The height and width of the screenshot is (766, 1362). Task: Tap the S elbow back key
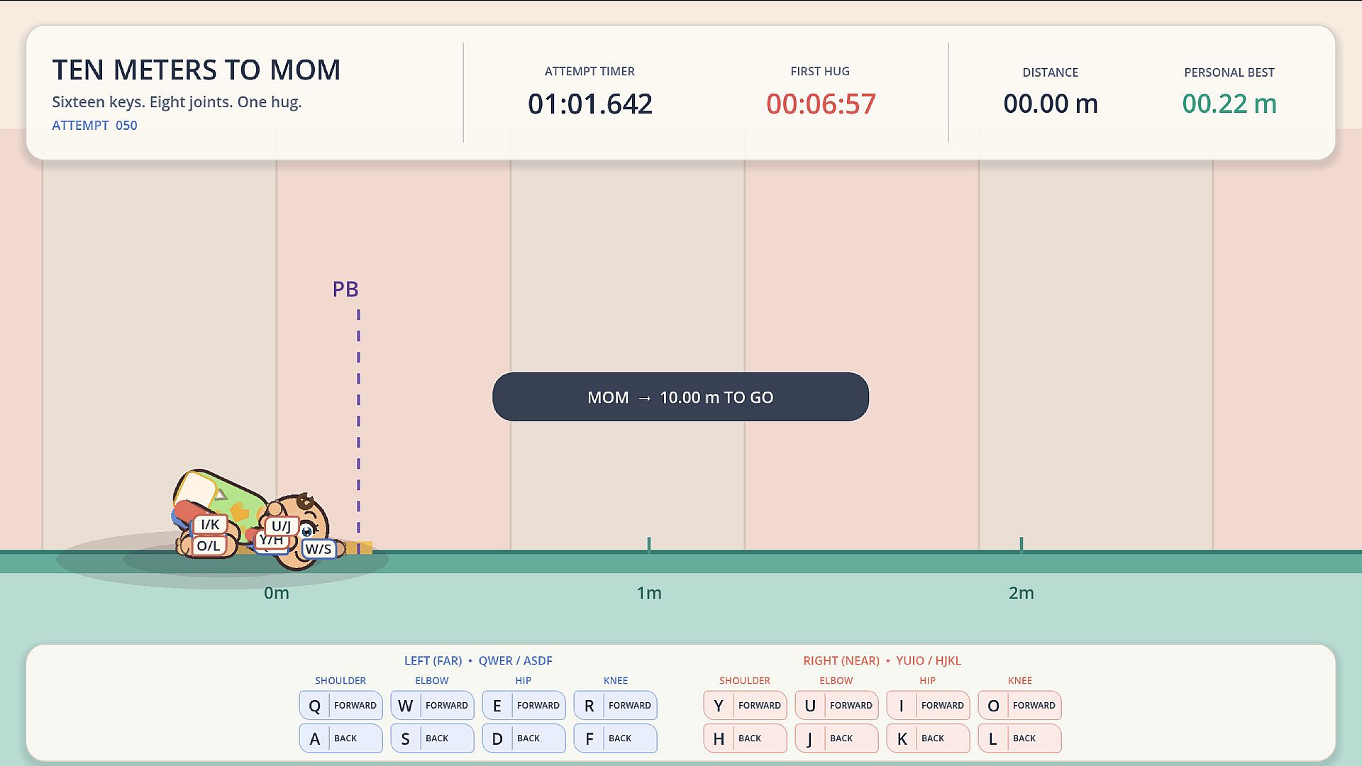pyautogui.click(x=432, y=738)
